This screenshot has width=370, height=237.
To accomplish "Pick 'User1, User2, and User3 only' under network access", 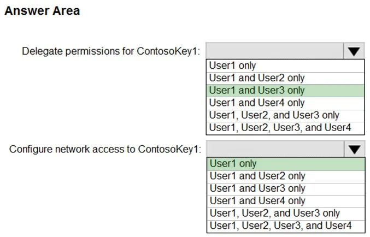I will (286, 214).
